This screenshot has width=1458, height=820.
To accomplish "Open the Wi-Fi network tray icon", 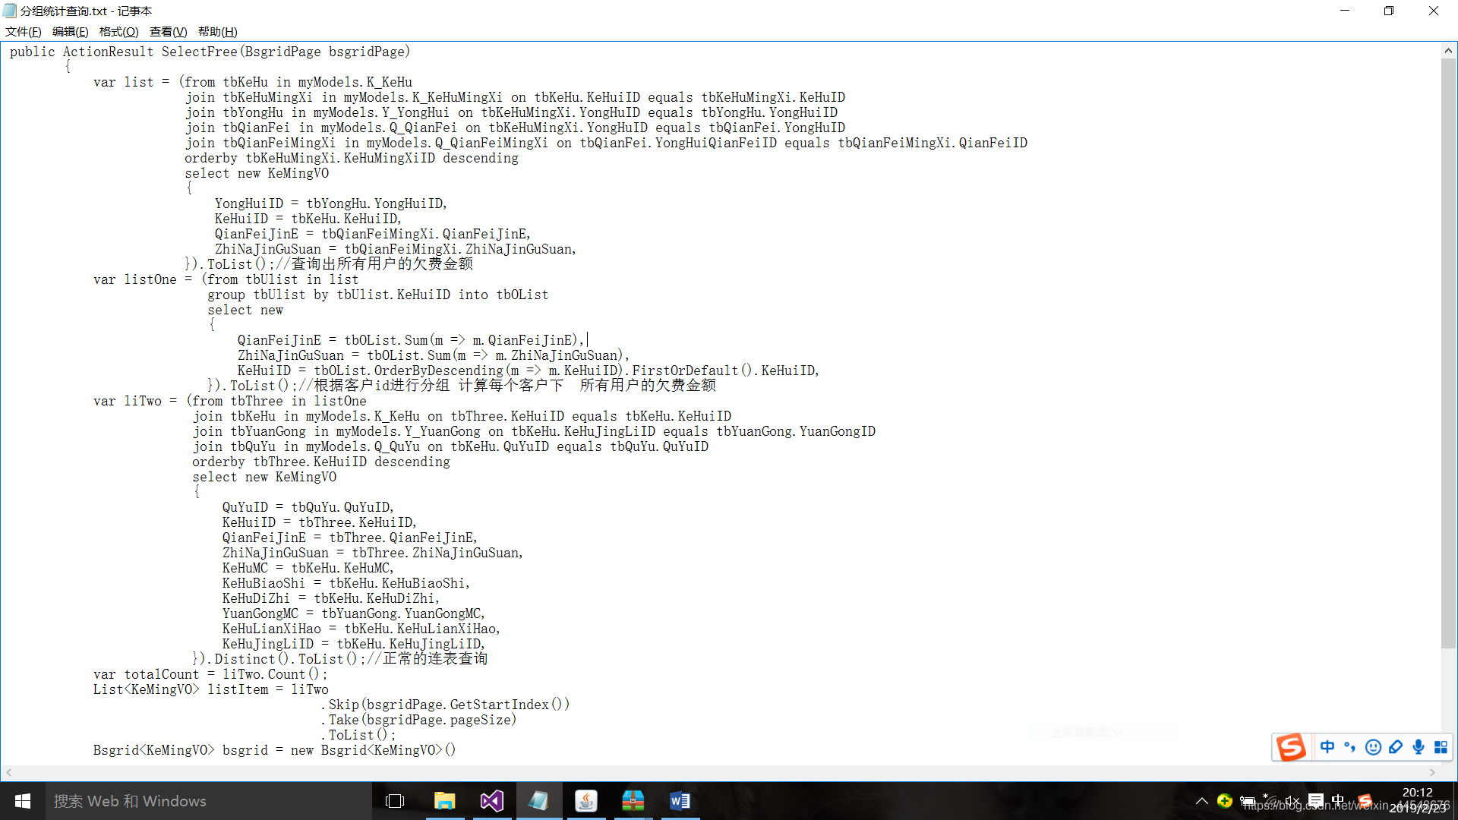I will tap(1269, 801).
